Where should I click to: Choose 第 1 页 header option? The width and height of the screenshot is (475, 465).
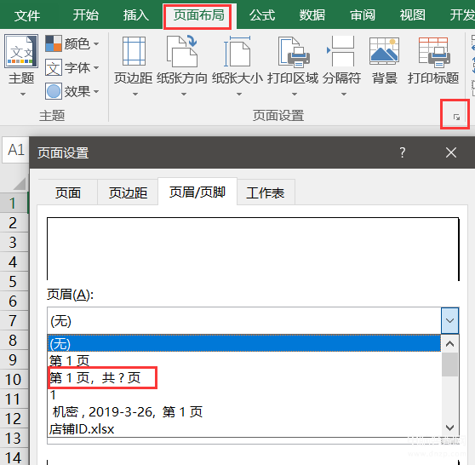(x=244, y=361)
